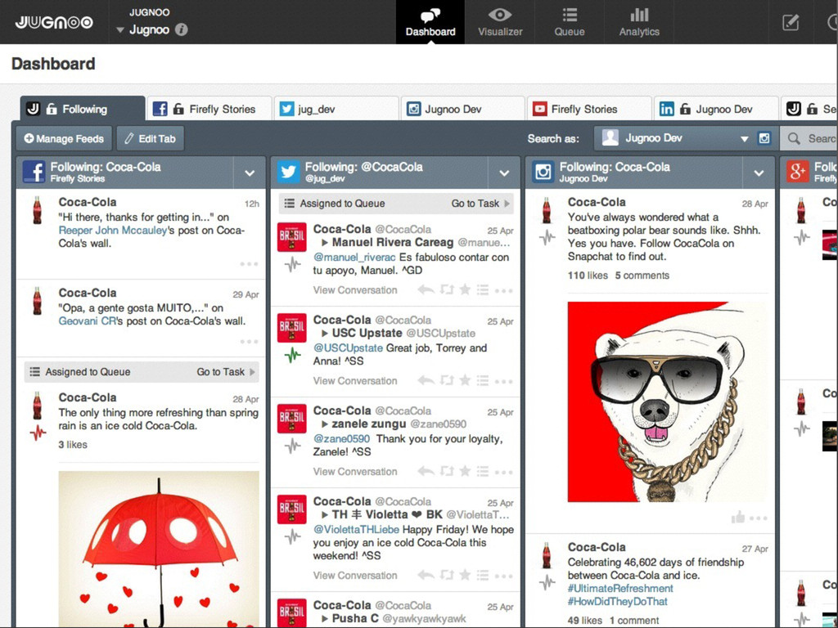Open the Queue section

coord(570,22)
